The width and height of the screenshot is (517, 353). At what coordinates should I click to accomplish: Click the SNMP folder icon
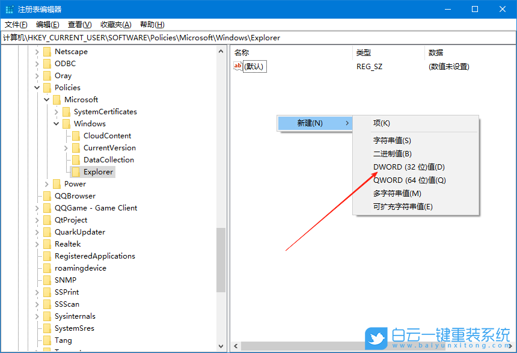pyautogui.click(x=47, y=280)
